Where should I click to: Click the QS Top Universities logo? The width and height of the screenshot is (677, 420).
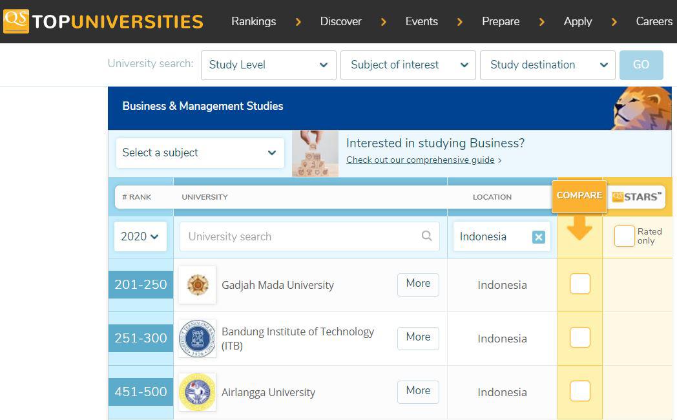[x=103, y=21]
